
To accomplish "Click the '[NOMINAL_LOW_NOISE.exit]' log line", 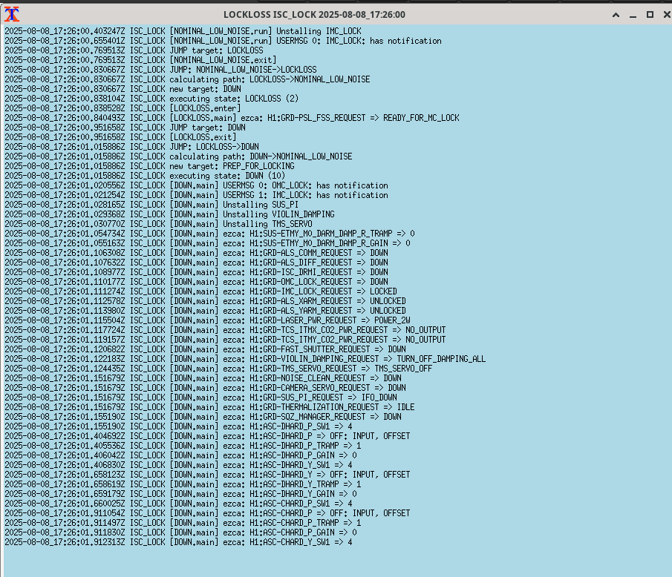I will pyautogui.click(x=223, y=60).
